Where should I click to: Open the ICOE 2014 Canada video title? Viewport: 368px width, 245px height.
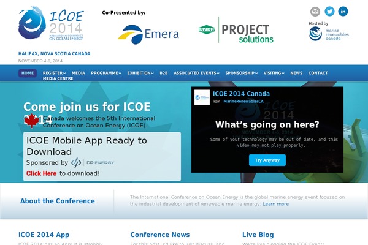[241, 94]
